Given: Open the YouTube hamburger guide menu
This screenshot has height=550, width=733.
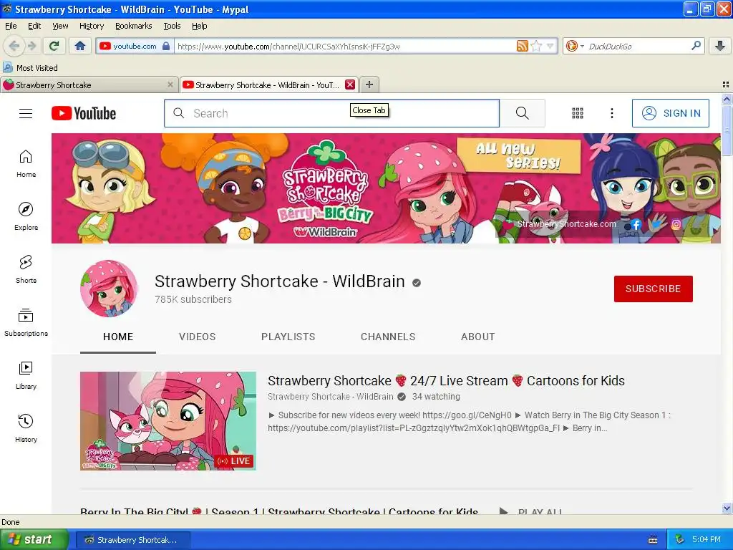Looking at the screenshot, I should (x=26, y=114).
